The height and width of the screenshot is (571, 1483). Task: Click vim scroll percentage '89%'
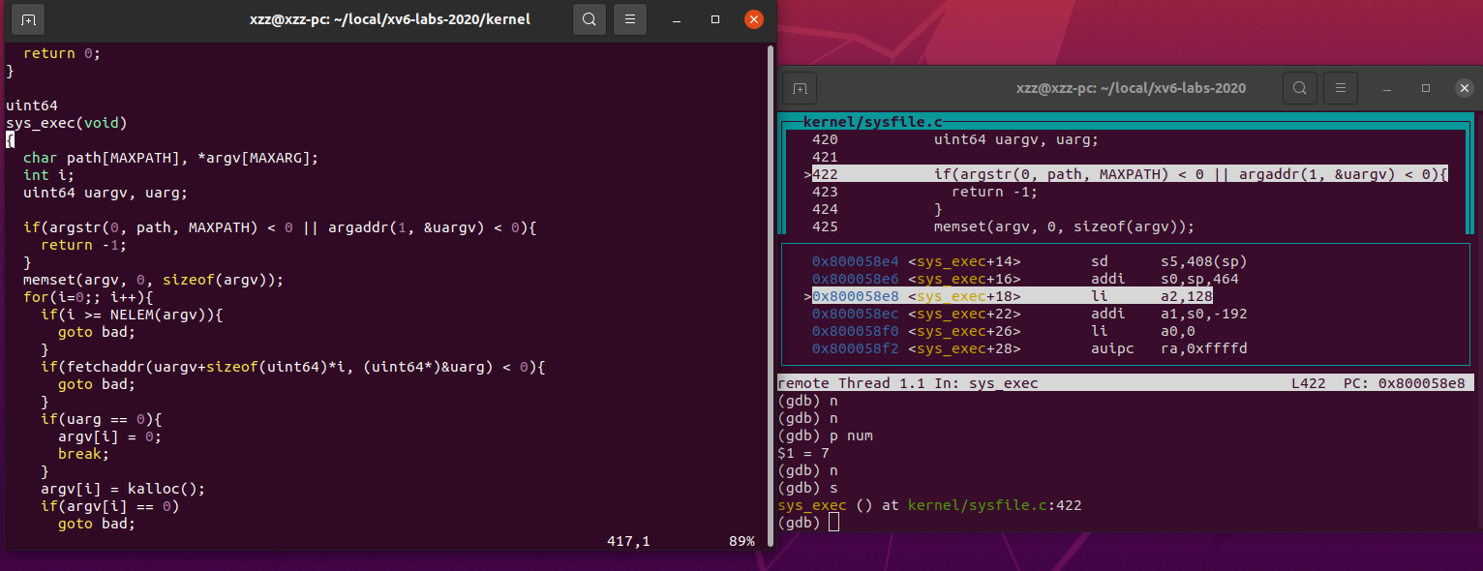[x=741, y=541]
